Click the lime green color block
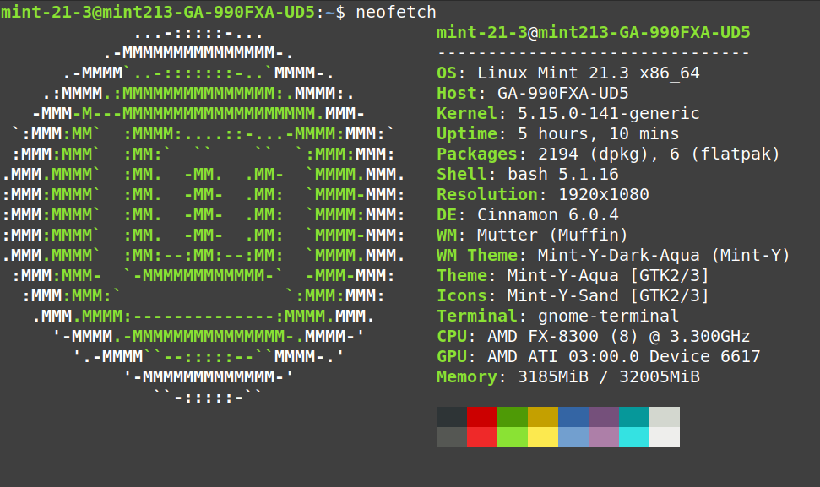The image size is (820, 487). [513, 437]
